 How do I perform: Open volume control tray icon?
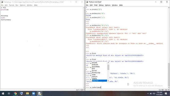[154, 94]
